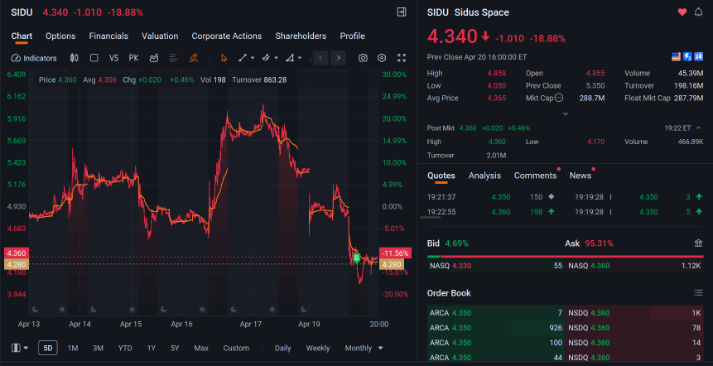Select the Comments tab

[535, 176]
